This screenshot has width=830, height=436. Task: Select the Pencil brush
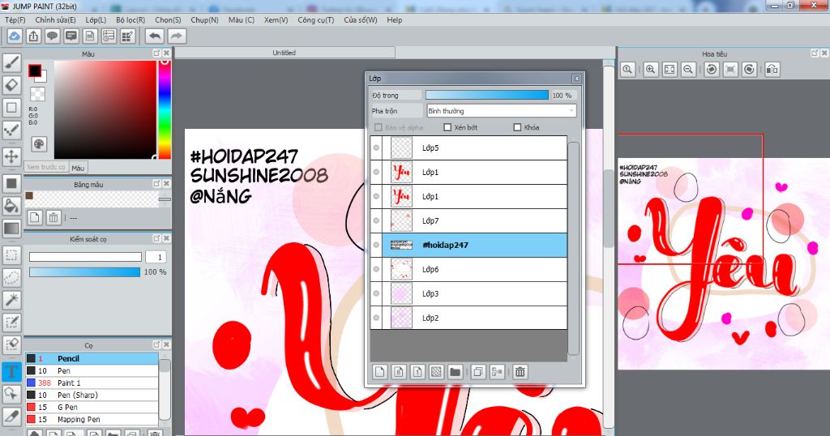click(92, 358)
